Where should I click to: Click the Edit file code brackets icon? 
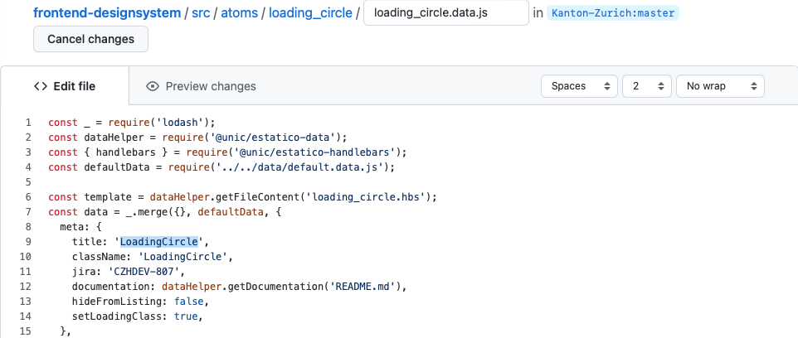click(x=40, y=86)
